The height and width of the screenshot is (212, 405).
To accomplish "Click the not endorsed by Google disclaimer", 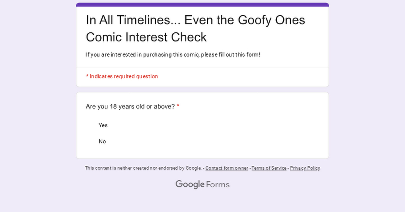I will (143, 168).
